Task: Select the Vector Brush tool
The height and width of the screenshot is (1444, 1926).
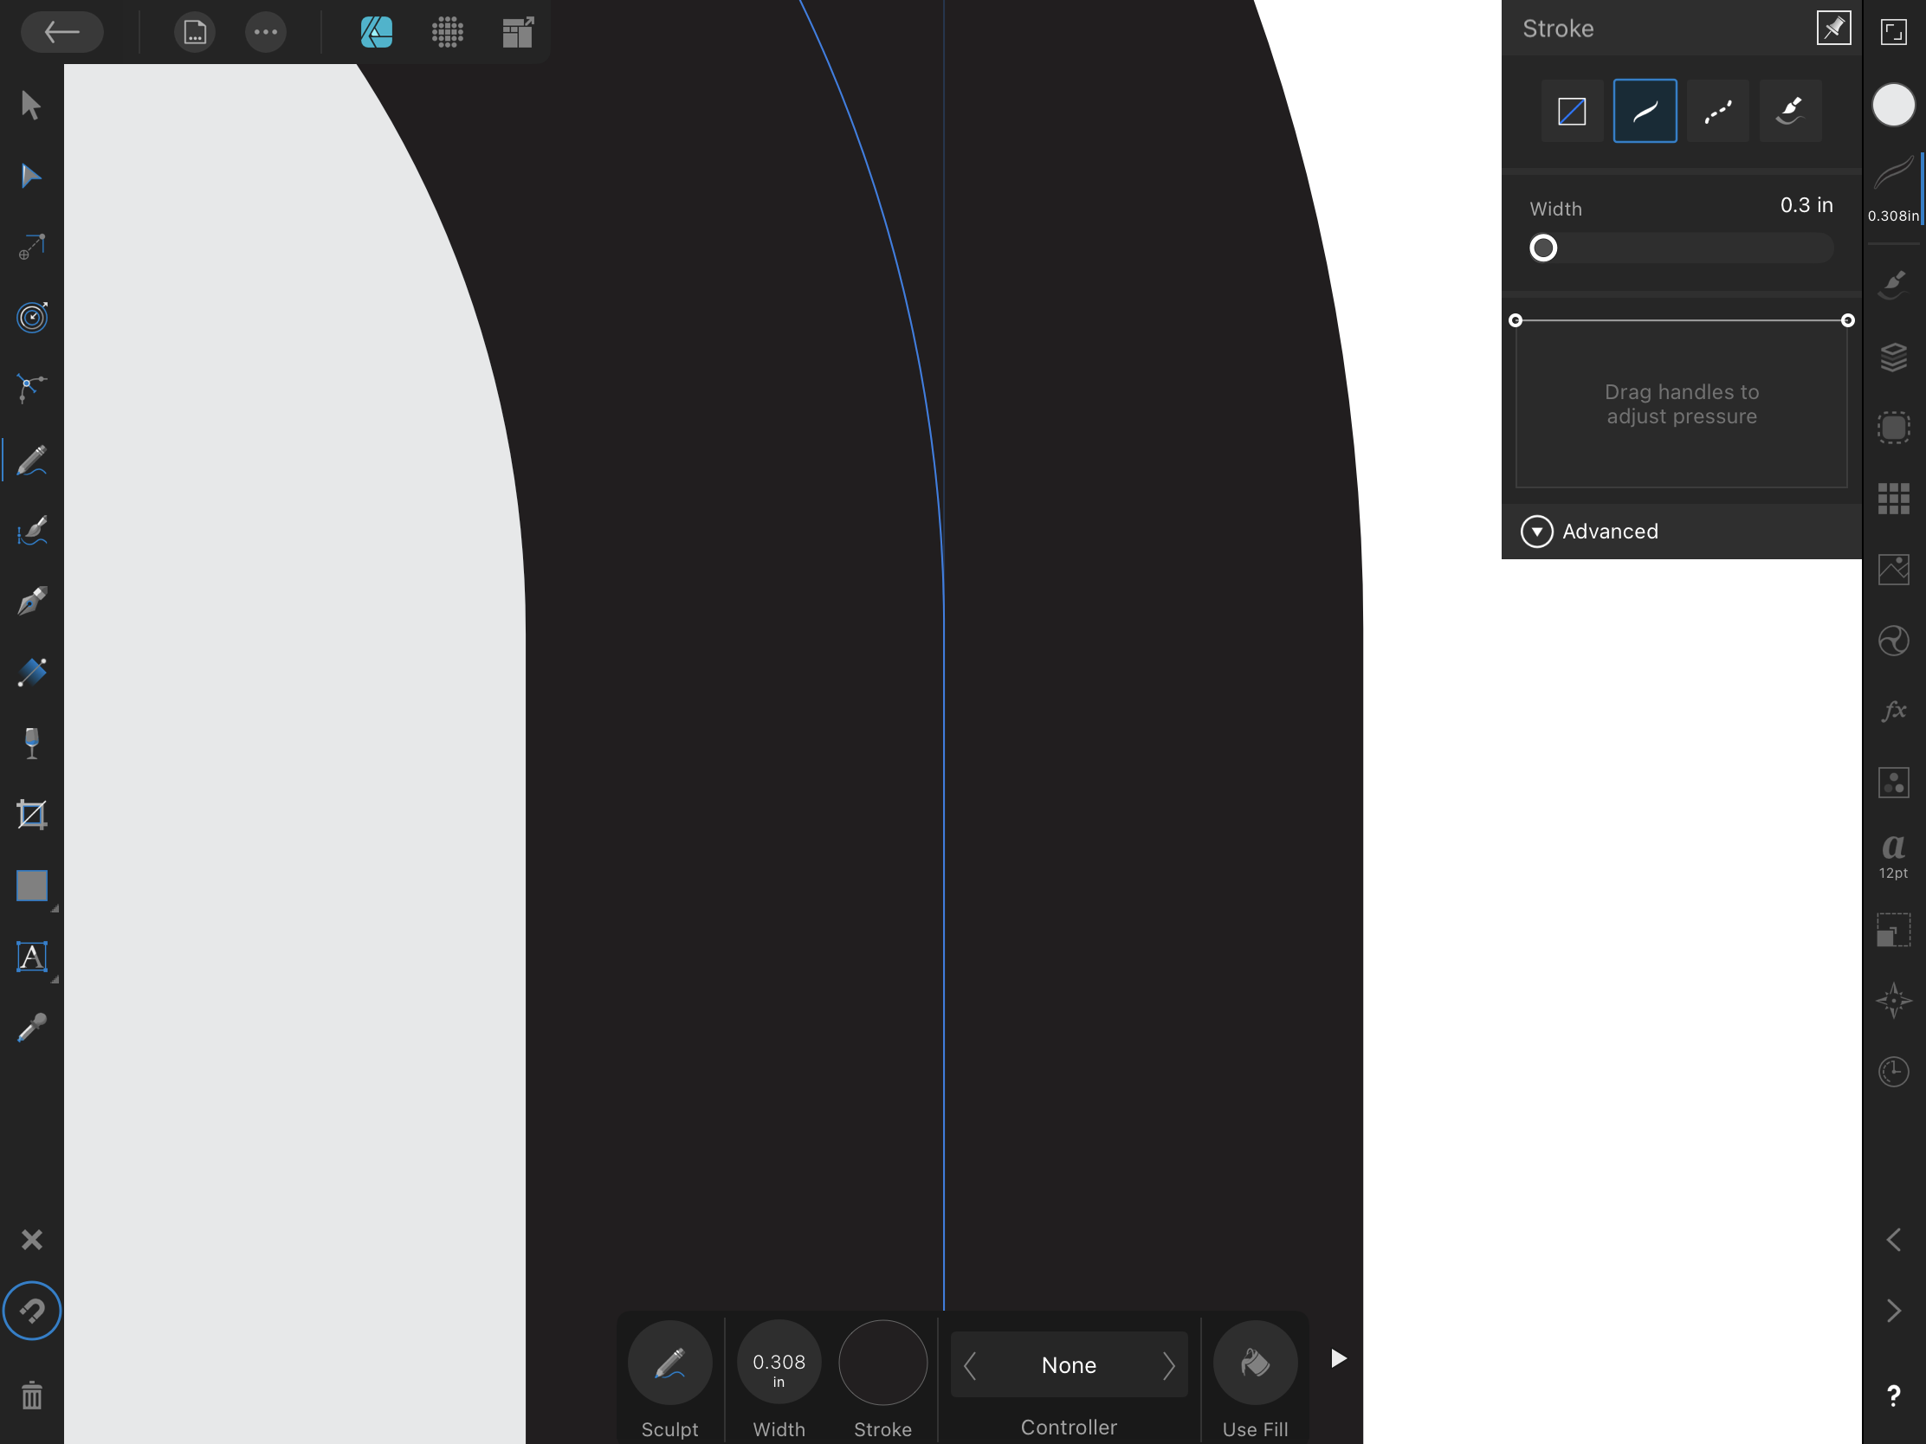Action: 31,530
